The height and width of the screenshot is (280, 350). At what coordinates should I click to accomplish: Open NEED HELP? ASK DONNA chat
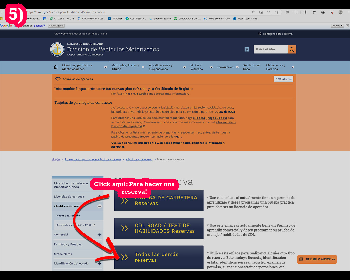tap(317, 259)
